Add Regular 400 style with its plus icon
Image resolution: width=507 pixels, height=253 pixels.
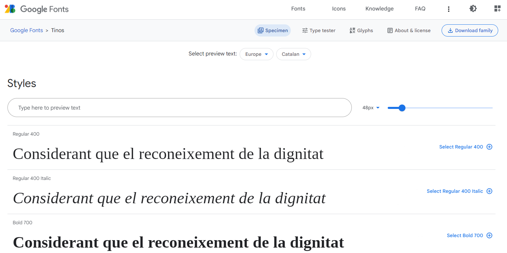click(489, 147)
